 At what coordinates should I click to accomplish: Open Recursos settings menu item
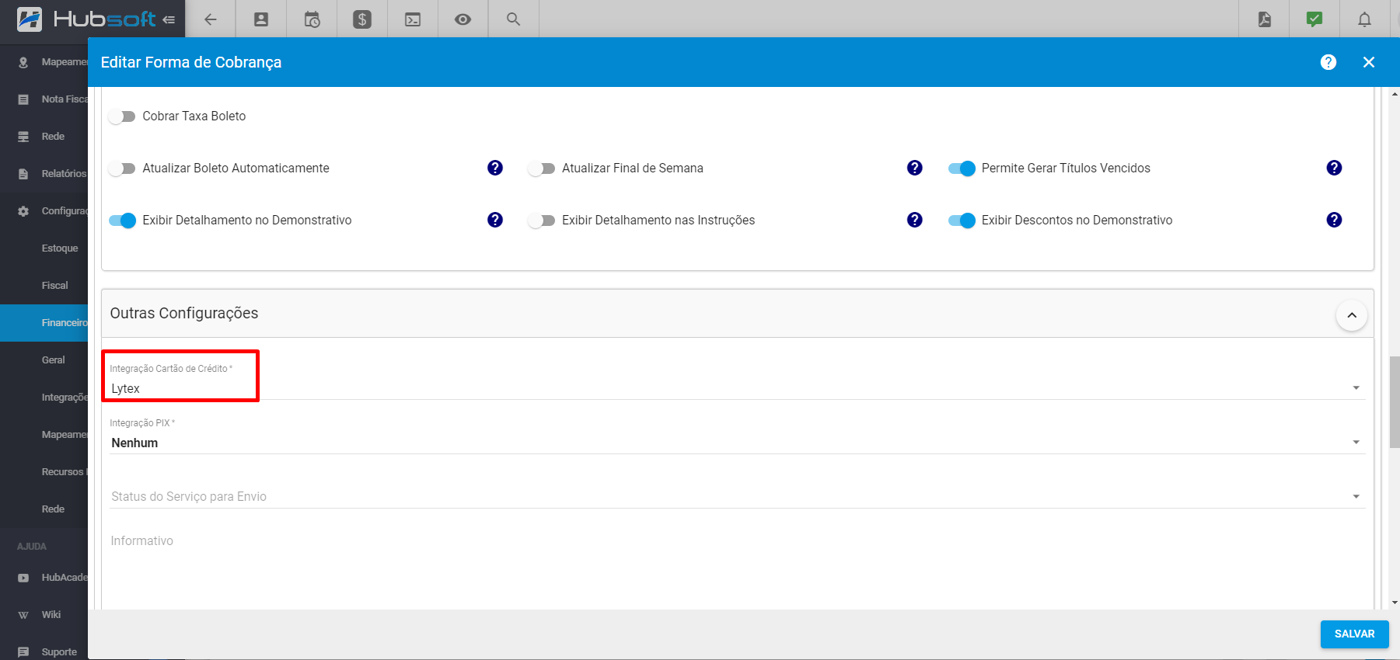click(44, 472)
